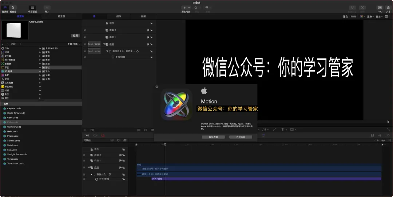
Task: Toggle the 项目面板 Project pane button
Action: click(32, 8)
